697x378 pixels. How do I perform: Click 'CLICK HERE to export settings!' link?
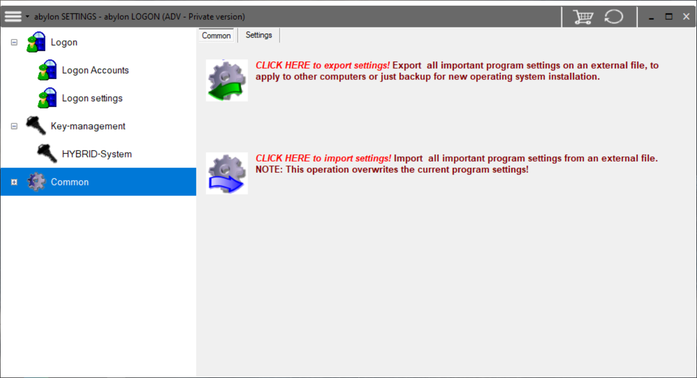(323, 65)
